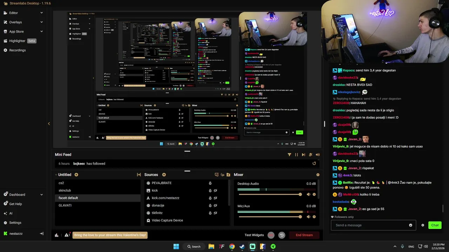Open stream performance stats bar icon

(x=56, y=235)
